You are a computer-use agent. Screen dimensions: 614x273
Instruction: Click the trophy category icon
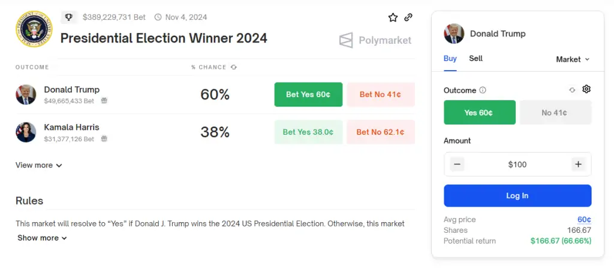pyautogui.click(x=69, y=17)
